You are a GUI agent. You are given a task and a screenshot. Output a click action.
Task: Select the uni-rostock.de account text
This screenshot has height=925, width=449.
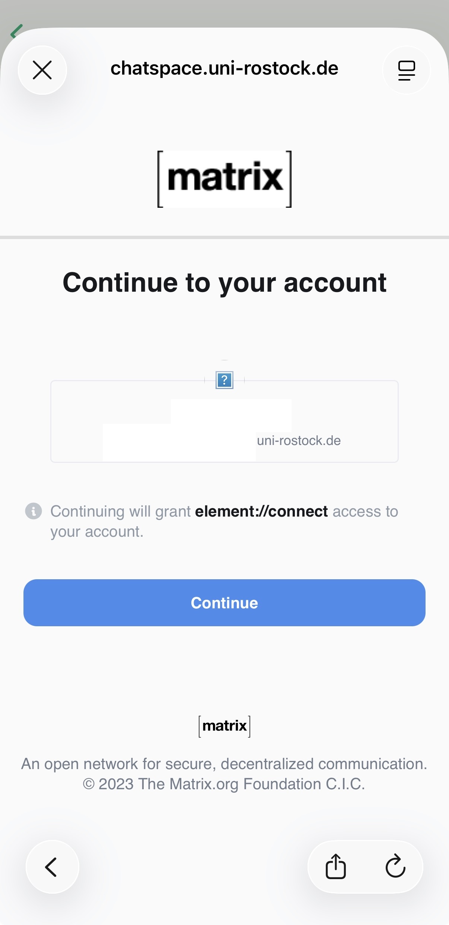(x=299, y=440)
